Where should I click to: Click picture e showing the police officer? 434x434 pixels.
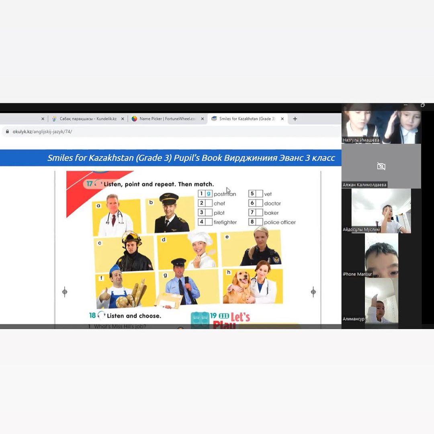251,248
